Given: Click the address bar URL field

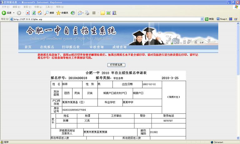Looking at the screenshot, I should point(106,19).
